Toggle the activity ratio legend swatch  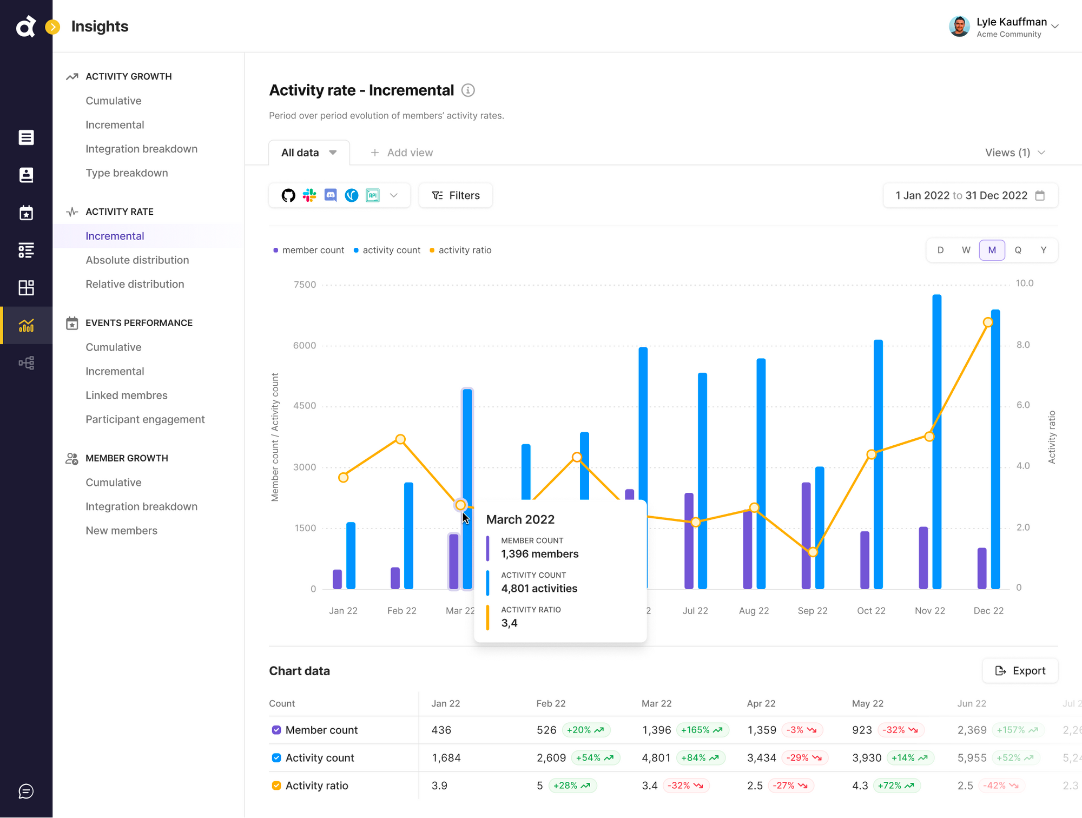tap(432, 250)
